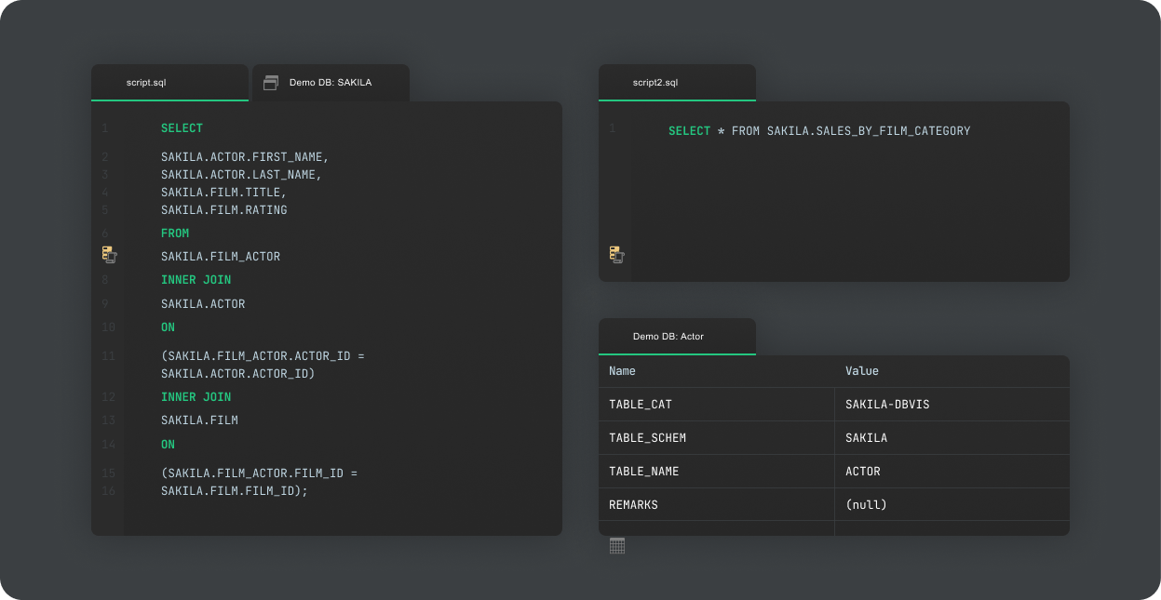Click the database icon on the Demo DB: SAKILA tab
Screen dimensions: 1161x600
(270, 82)
